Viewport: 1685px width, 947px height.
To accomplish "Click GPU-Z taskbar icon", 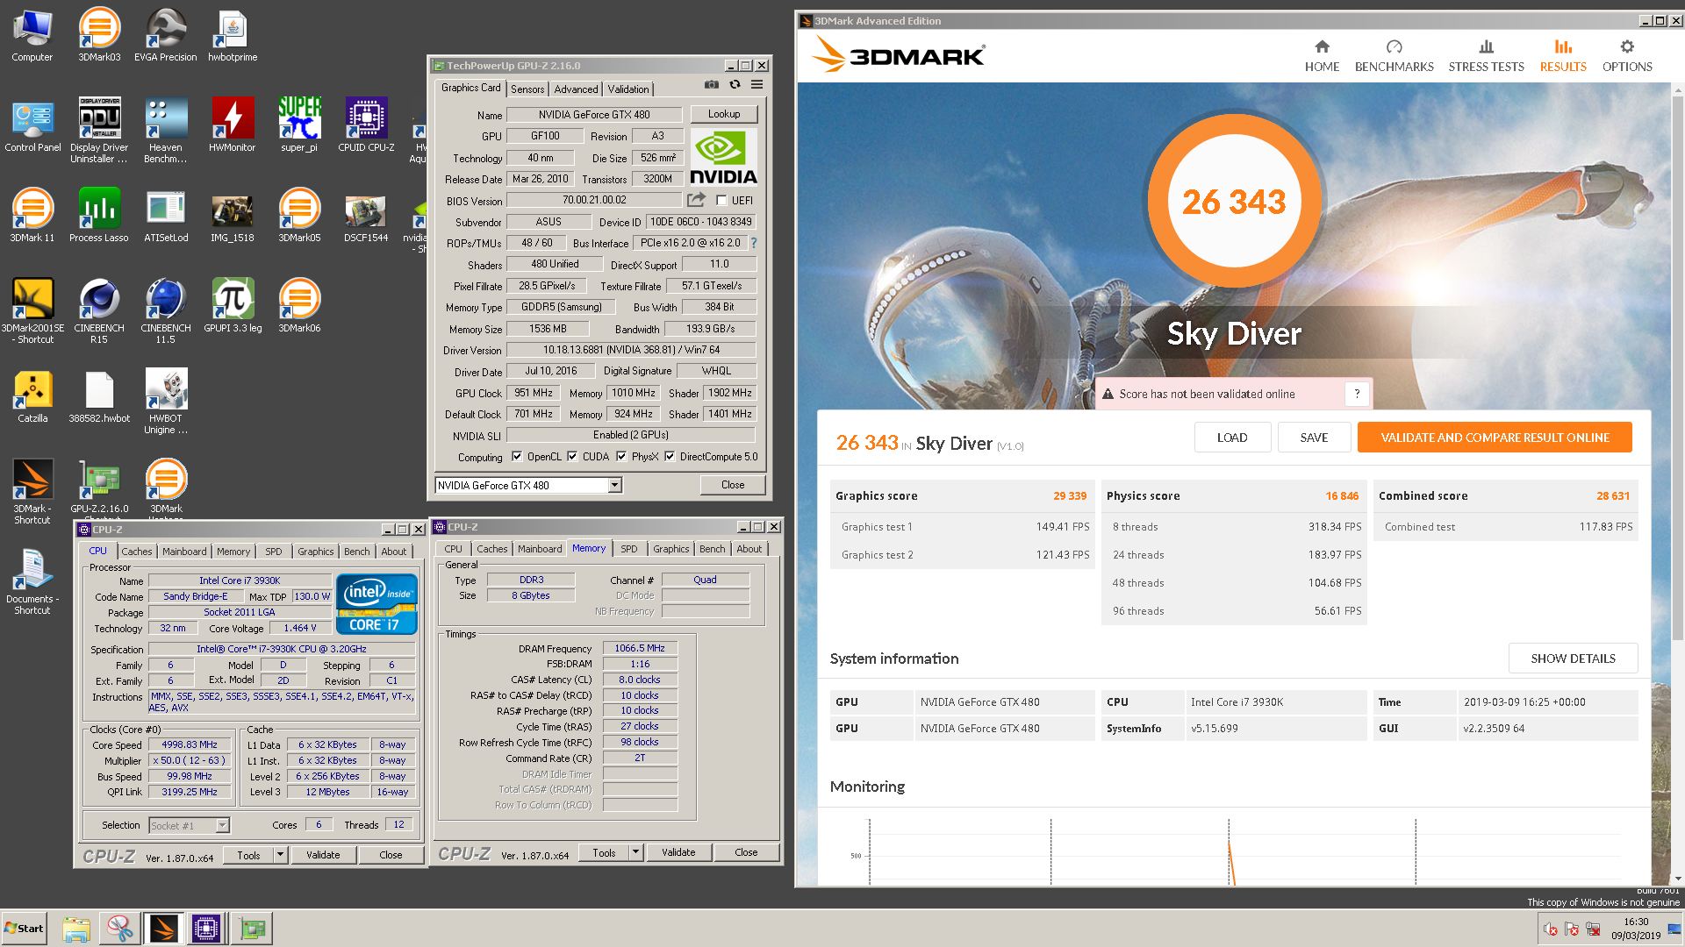I will point(253,929).
